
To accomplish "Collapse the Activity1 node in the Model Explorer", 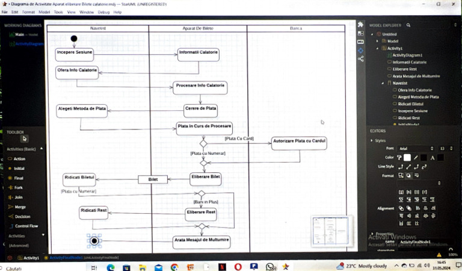I will tap(377, 48).
